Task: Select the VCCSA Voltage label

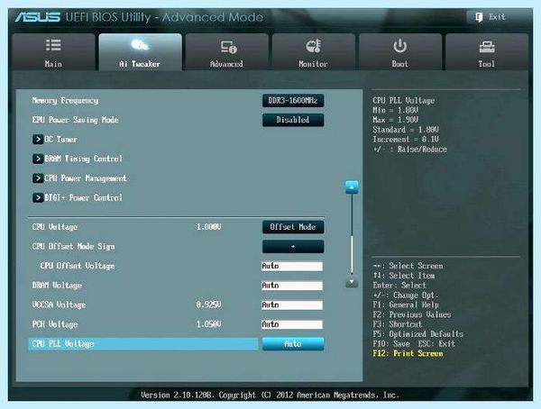Action: coord(59,304)
